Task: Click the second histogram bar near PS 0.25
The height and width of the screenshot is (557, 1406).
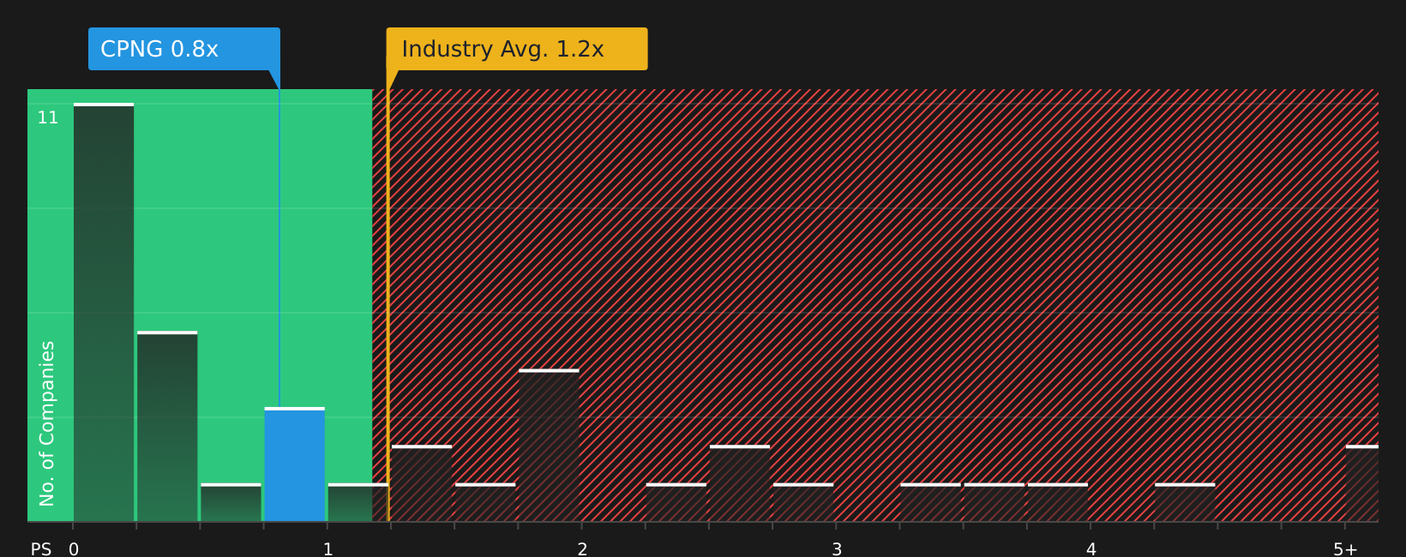Action: click(167, 426)
